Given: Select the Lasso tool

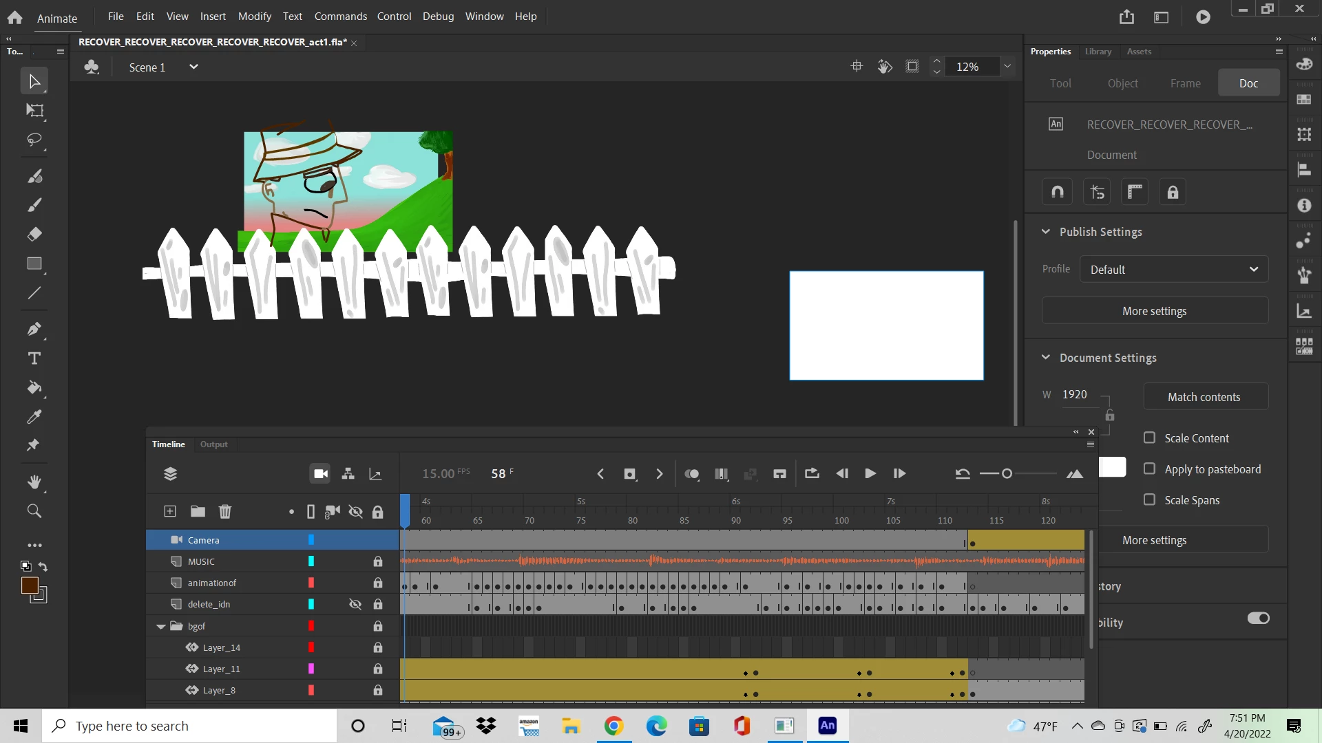Looking at the screenshot, I should pyautogui.click(x=34, y=140).
